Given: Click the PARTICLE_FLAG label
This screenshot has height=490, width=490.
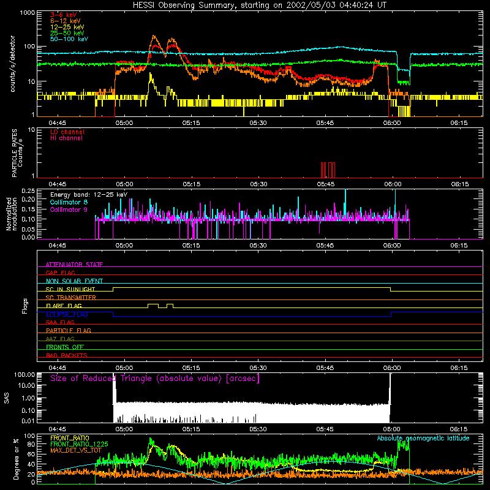Looking at the screenshot, I should pos(69,330).
